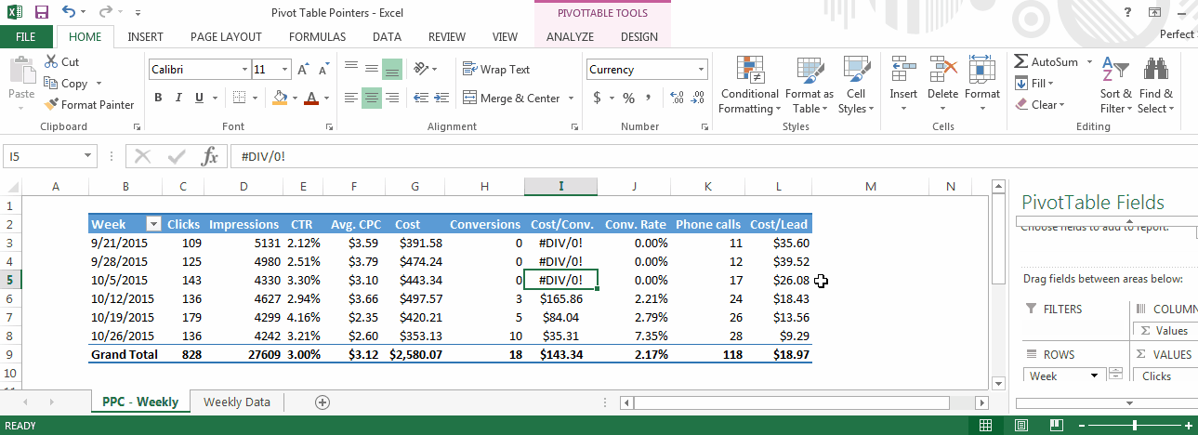This screenshot has height=435, width=1198.
Task: Open Format as Table gallery
Action: point(810,85)
